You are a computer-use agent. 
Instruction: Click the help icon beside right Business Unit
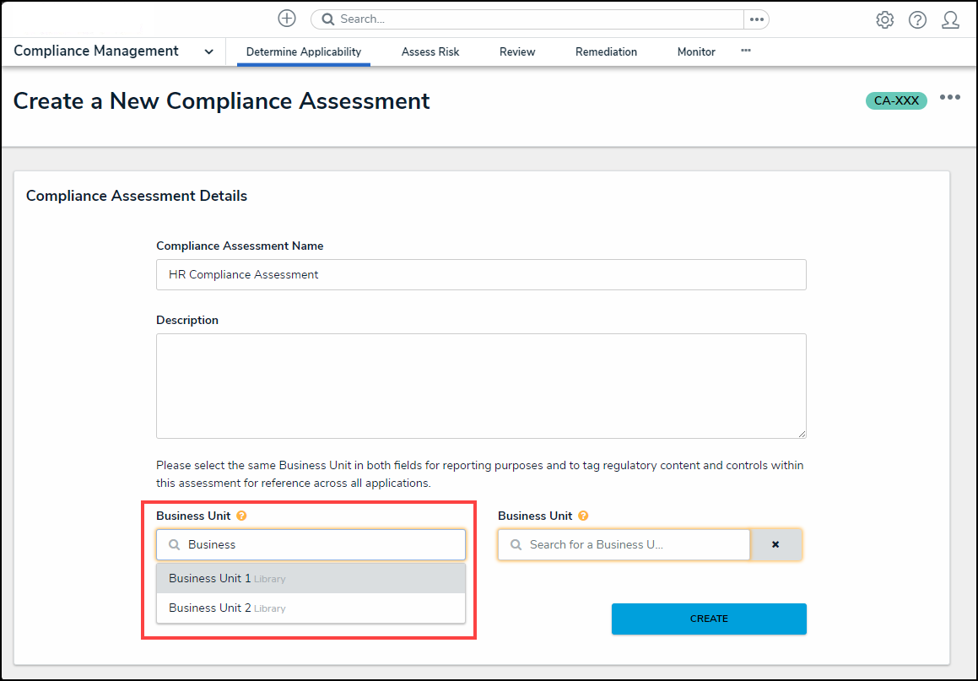point(583,516)
